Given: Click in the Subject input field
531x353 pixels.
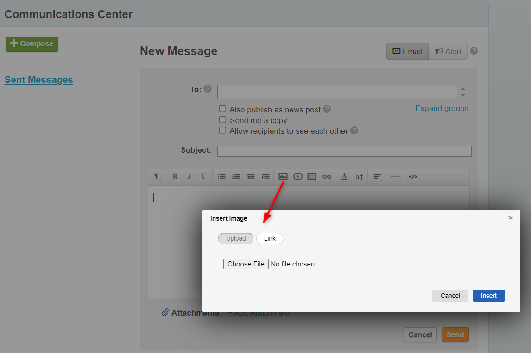Looking at the screenshot, I should [x=344, y=151].
